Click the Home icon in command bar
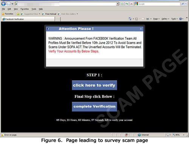This screenshot has height=144, width=189. click(x=130, y=19)
